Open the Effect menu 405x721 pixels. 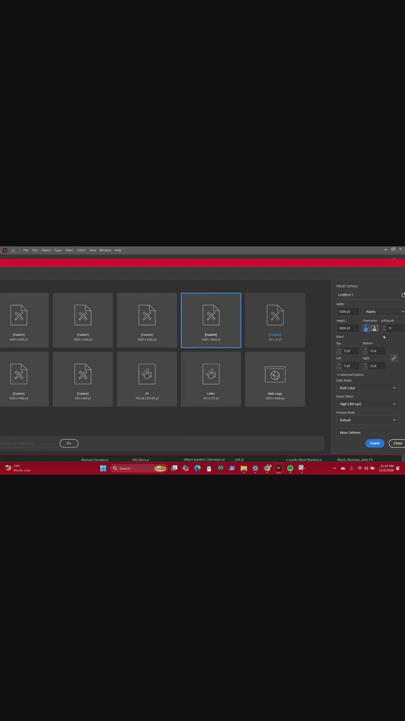pos(81,250)
